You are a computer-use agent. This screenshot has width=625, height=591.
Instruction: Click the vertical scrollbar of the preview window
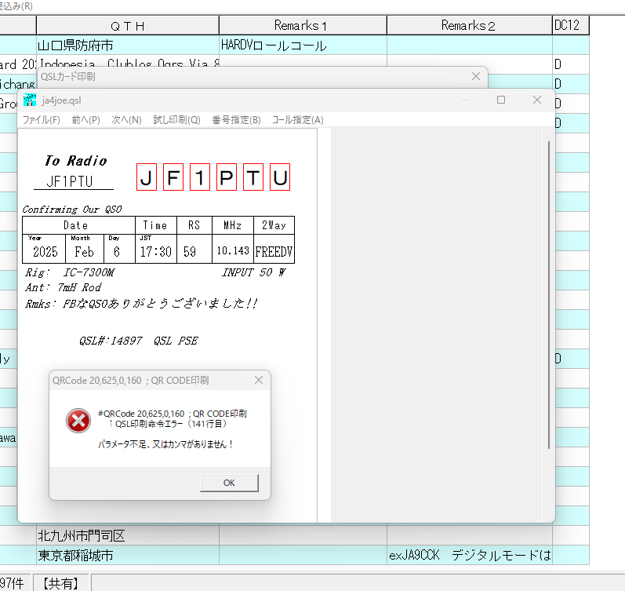click(x=548, y=295)
